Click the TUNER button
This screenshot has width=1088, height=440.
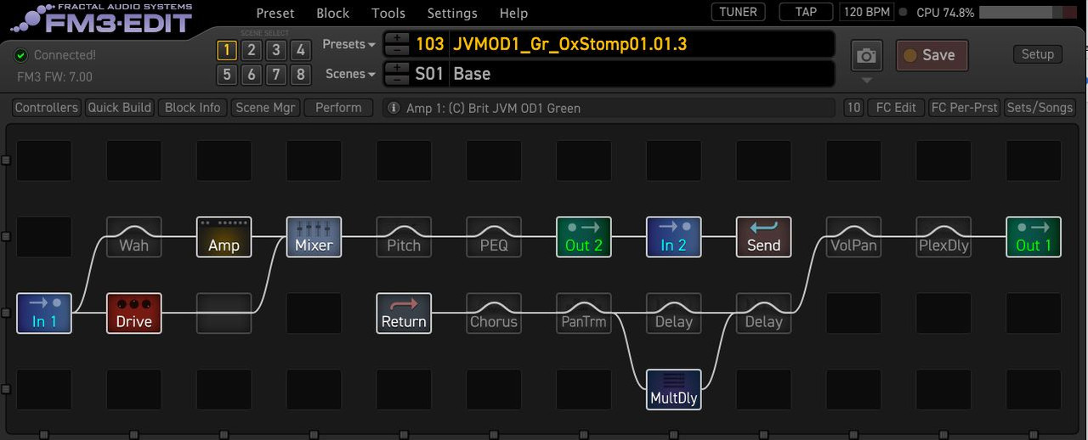739,12
